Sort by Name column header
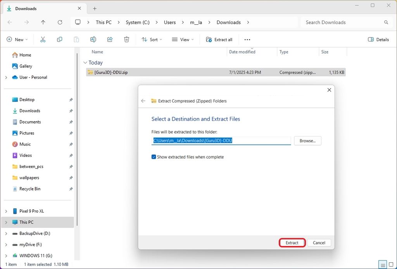Viewport: 397px width, 269px height. pyautogui.click(x=97, y=52)
